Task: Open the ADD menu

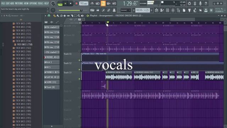Action: tap(12, 3)
